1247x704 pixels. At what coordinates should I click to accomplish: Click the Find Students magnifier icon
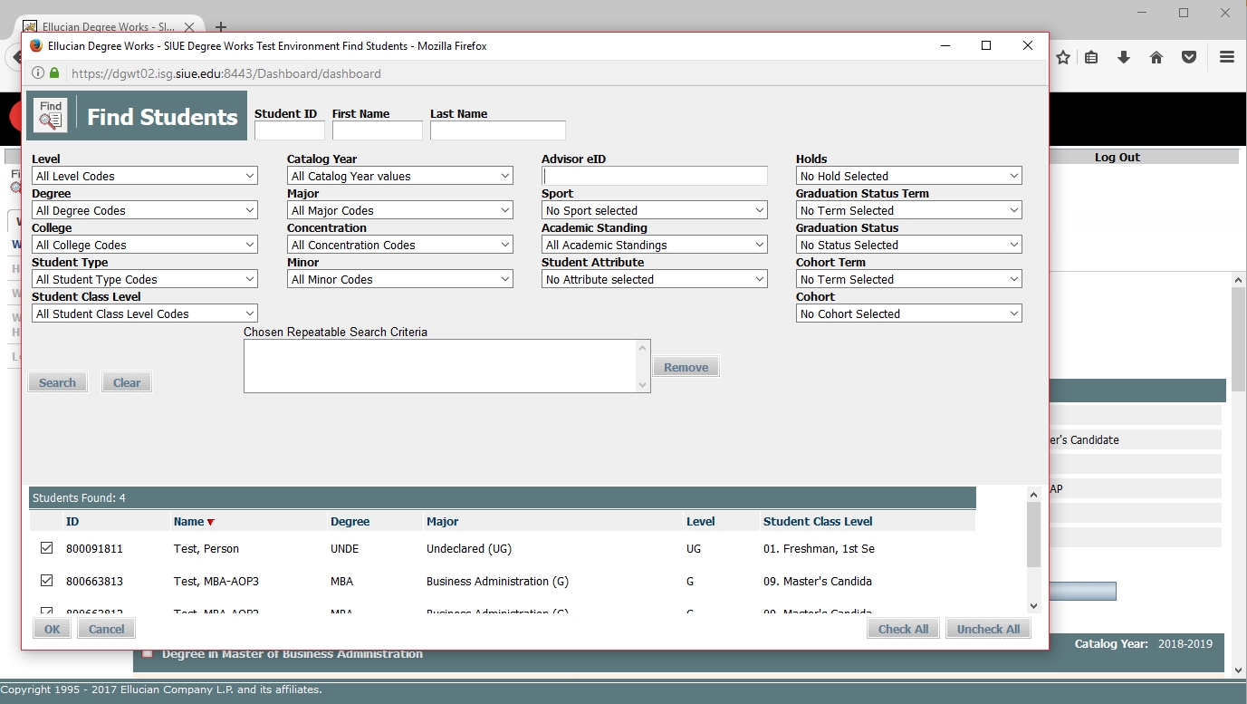(51, 115)
